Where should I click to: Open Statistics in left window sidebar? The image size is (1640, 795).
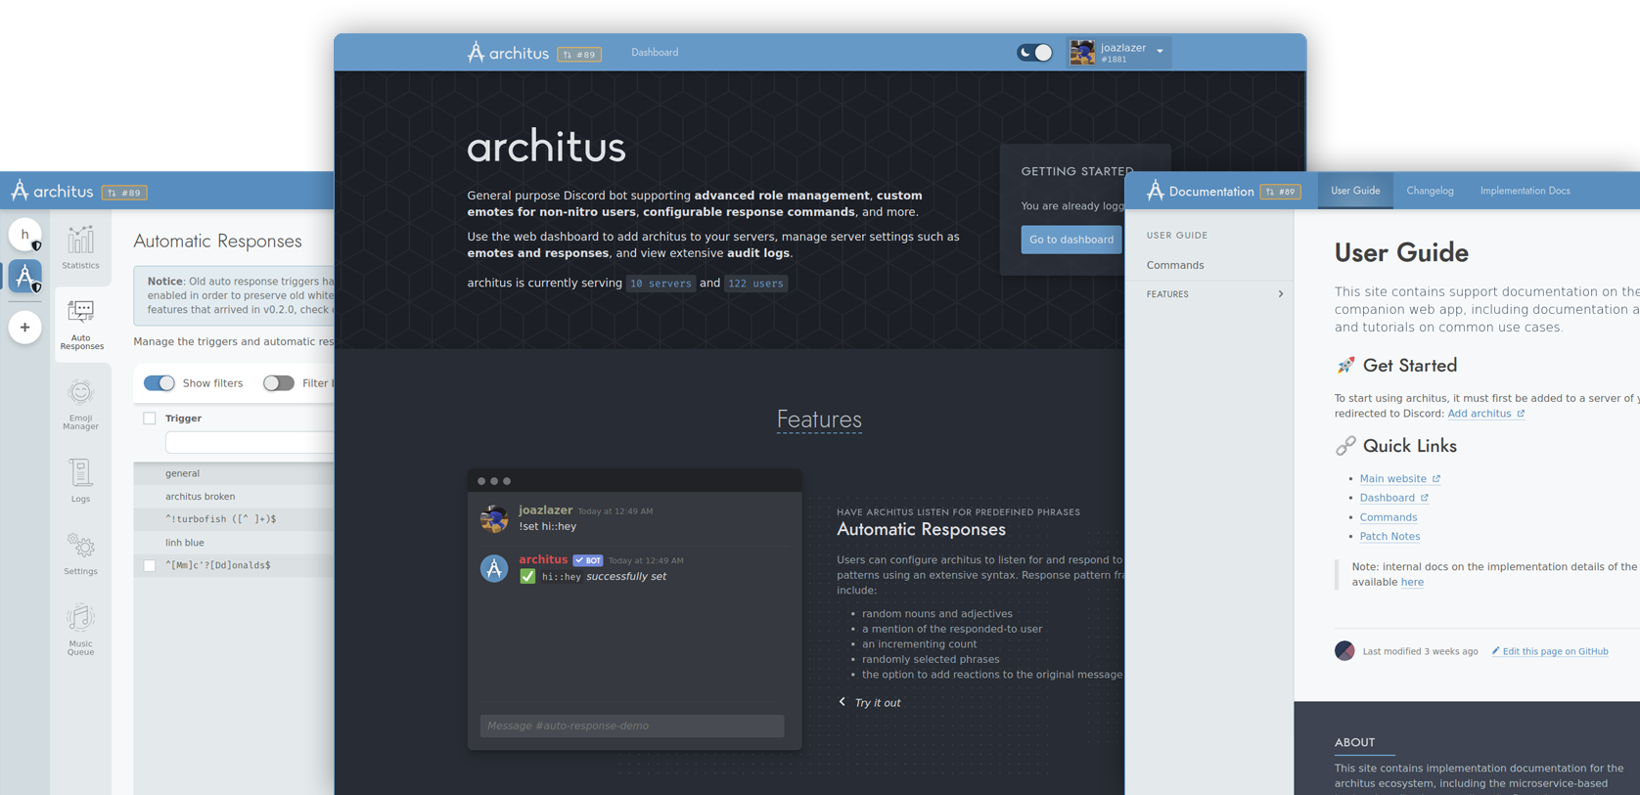point(80,247)
